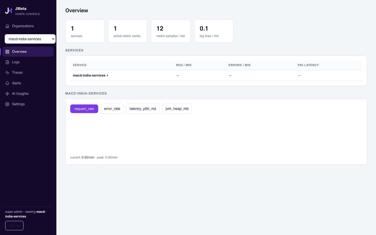Viewport: 376px width, 235px height.
Task: Click the log lines / min card
Action: pyautogui.click(x=214, y=31)
